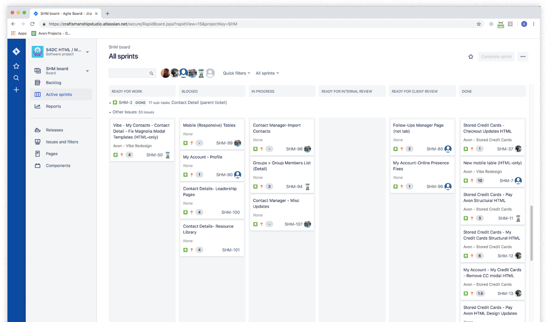Open issue key SHM-101
Image resolution: width=548 pixels, height=322 pixels.
(231, 250)
